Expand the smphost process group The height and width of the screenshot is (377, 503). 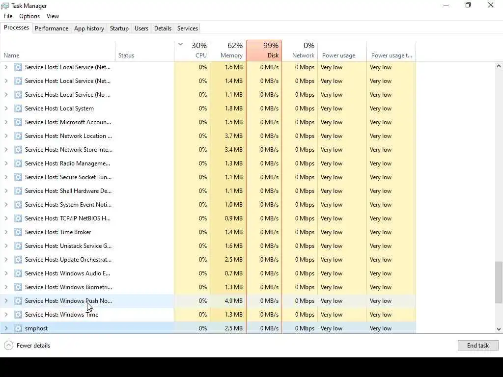pos(6,328)
